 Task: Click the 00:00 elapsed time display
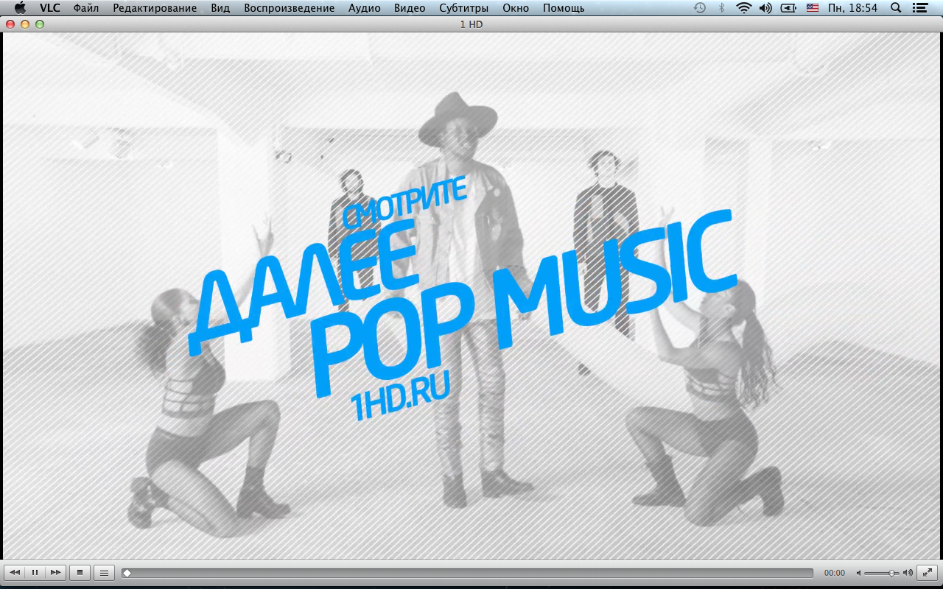click(835, 573)
